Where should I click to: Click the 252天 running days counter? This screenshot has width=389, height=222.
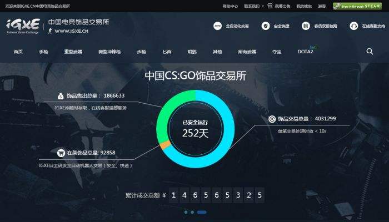196,134
